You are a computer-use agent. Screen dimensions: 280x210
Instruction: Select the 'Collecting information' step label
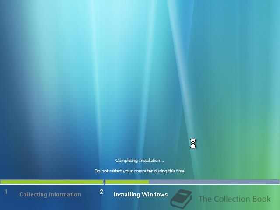[x=50, y=194]
